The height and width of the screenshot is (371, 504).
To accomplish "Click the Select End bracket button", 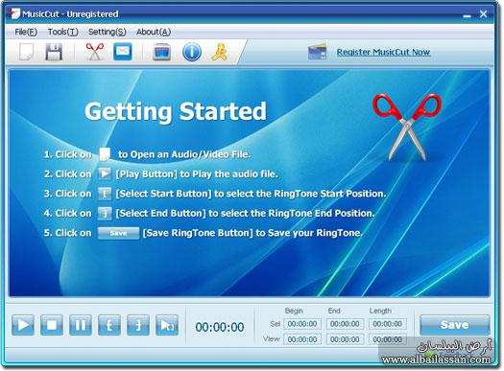I will tap(138, 325).
